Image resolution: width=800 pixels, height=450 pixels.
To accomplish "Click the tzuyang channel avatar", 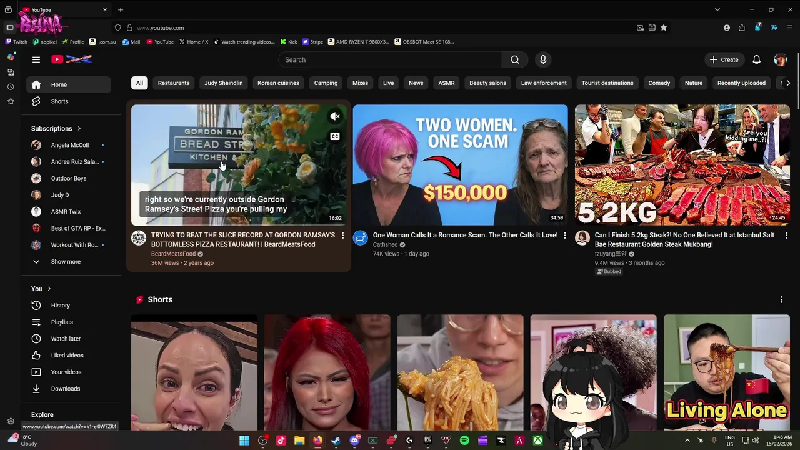I will (582, 238).
